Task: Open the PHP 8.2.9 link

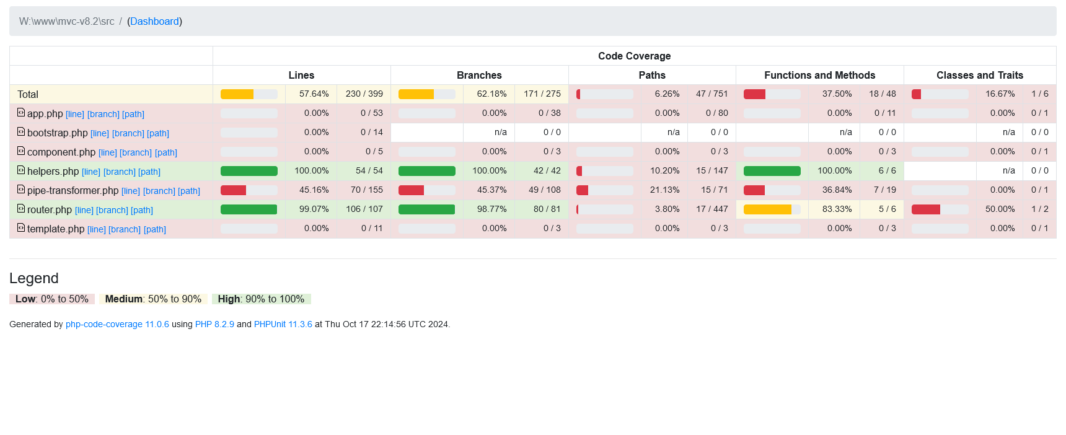Action: pyautogui.click(x=214, y=324)
